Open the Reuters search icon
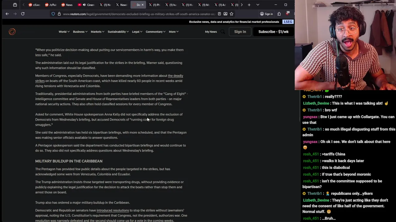Viewport: 396px width, 222px height. click(x=222, y=32)
